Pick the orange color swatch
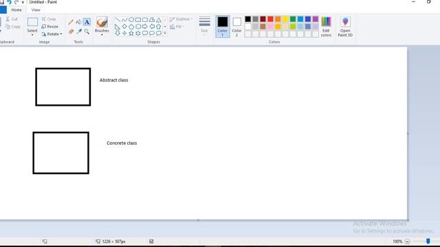This screenshot has height=247, width=440. [278, 19]
